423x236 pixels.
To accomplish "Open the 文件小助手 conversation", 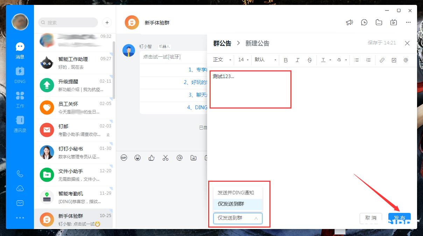I will (x=75, y=175).
